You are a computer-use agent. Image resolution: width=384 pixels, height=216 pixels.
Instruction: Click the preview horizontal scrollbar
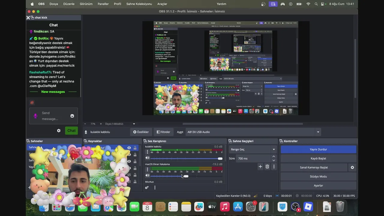pyautogui.click(x=242, y=124)
